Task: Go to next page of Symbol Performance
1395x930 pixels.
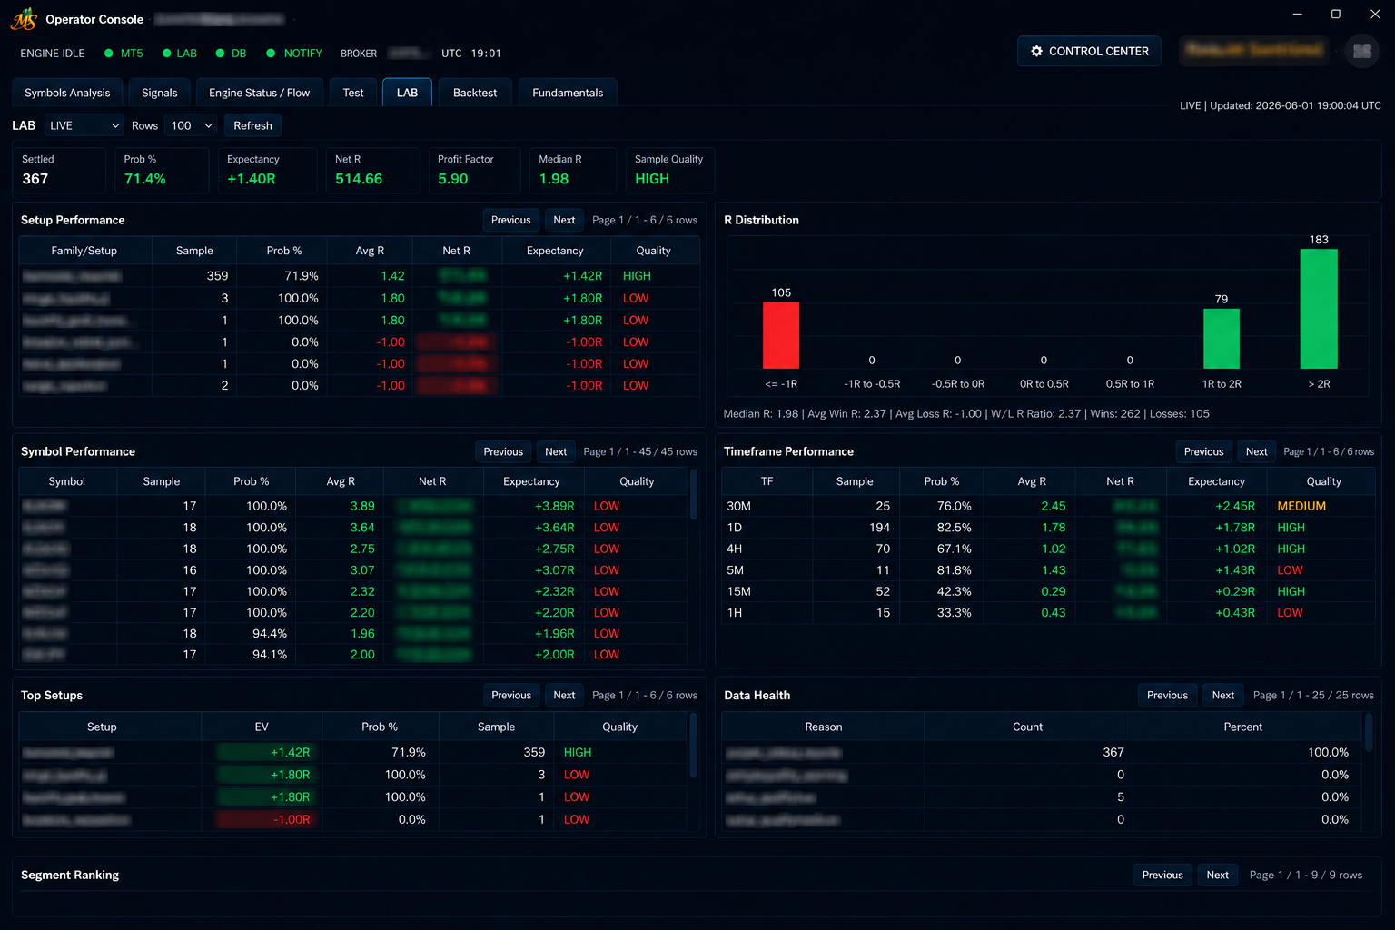Action: (556, 451)
